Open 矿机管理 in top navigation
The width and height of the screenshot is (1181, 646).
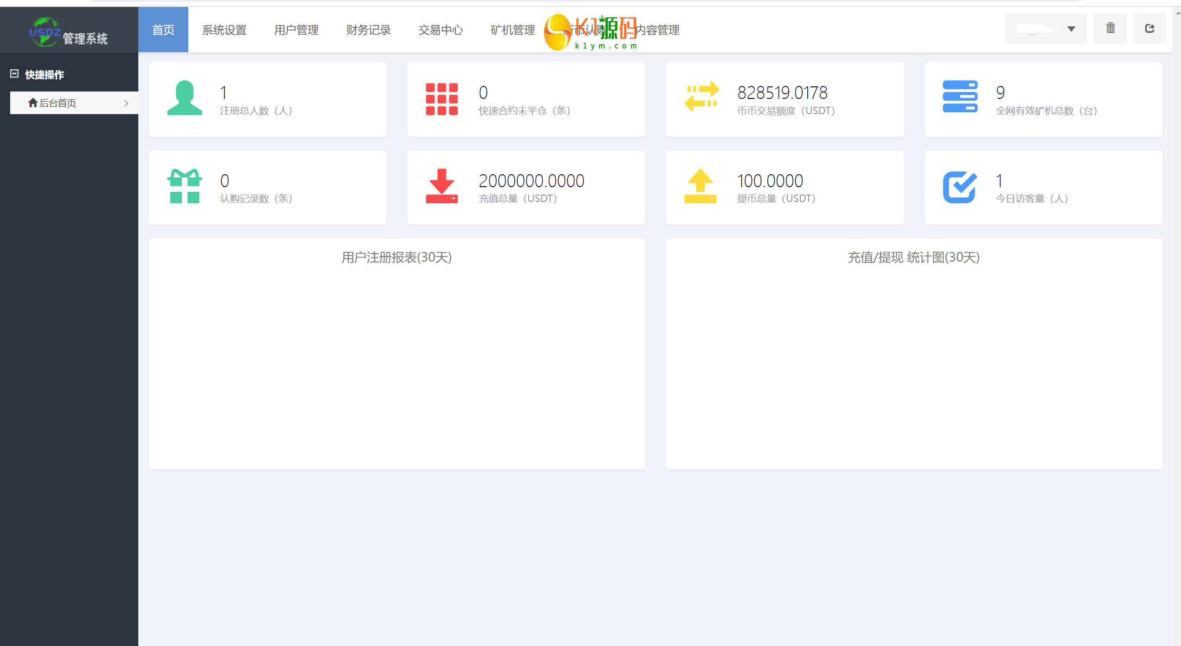(513, 30)
